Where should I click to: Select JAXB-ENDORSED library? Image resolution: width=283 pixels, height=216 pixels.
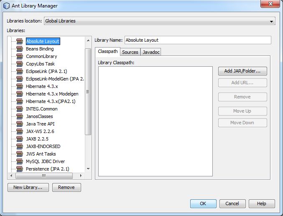(43, 146)
